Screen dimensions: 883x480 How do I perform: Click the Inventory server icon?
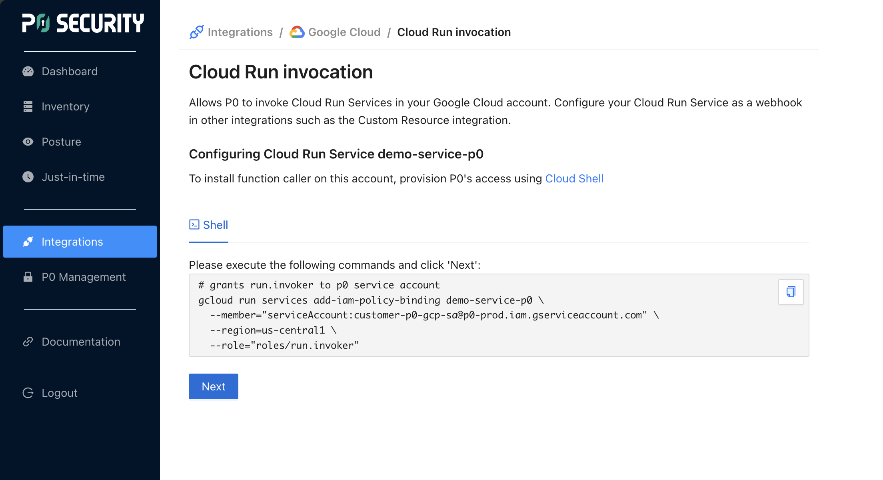click(x=28, y=107)
